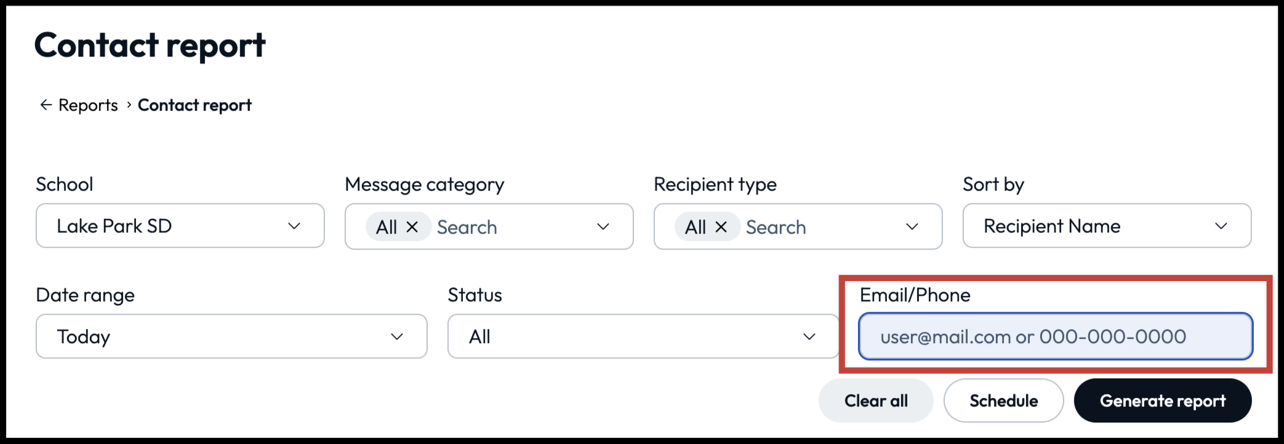Click the Schedule button

(1003, 400)
